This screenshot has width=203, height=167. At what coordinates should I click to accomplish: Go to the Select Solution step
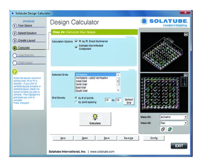coord(27,33)
